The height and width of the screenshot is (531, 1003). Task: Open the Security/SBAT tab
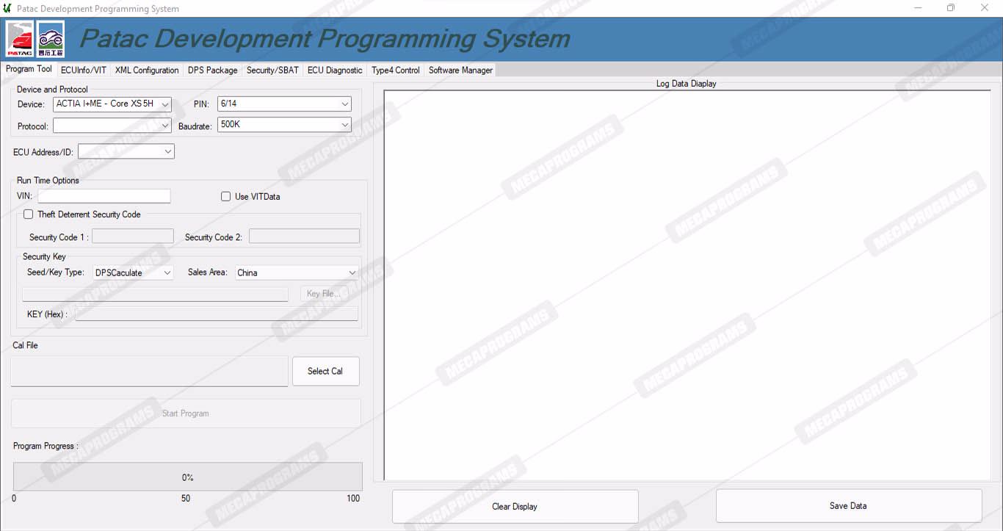click(x=272, y=71)
